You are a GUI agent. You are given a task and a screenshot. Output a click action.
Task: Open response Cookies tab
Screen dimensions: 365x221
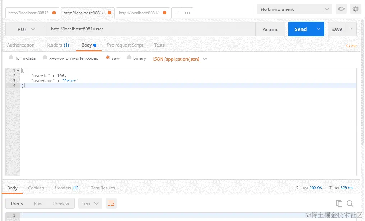click(x=36, y=188)
